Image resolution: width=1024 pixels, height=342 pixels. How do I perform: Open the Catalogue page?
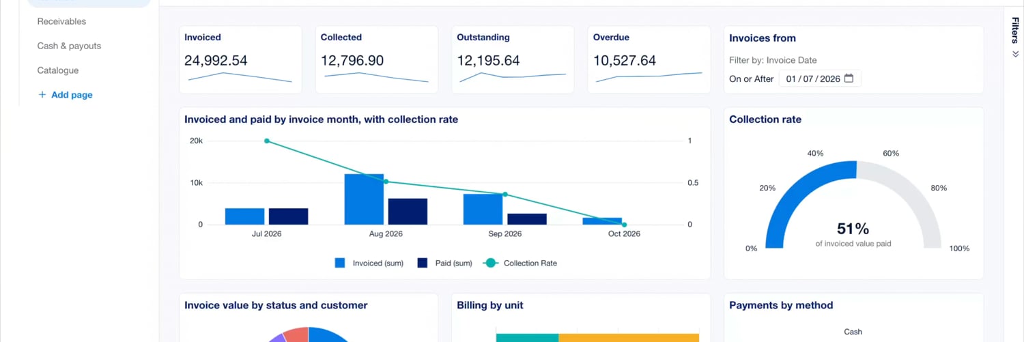[58, 70]
